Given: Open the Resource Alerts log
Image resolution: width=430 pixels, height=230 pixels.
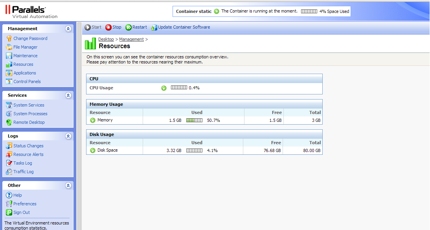Looking at the screenshot, I should [29, 154].
